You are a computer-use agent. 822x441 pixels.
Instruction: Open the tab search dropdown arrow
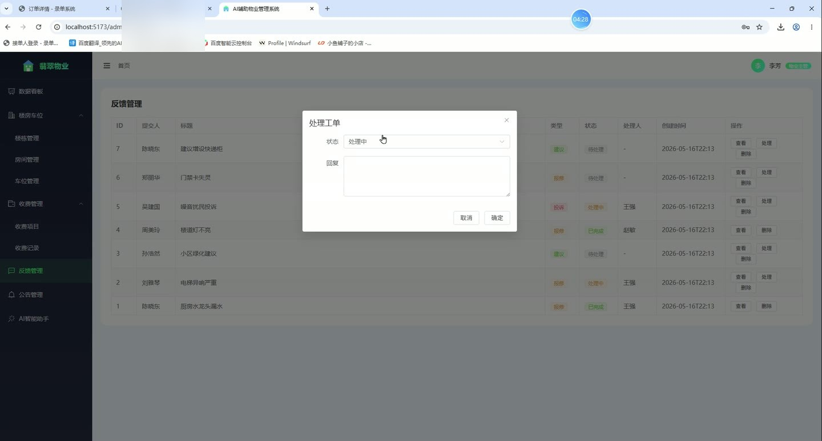(x=6, y=9)
